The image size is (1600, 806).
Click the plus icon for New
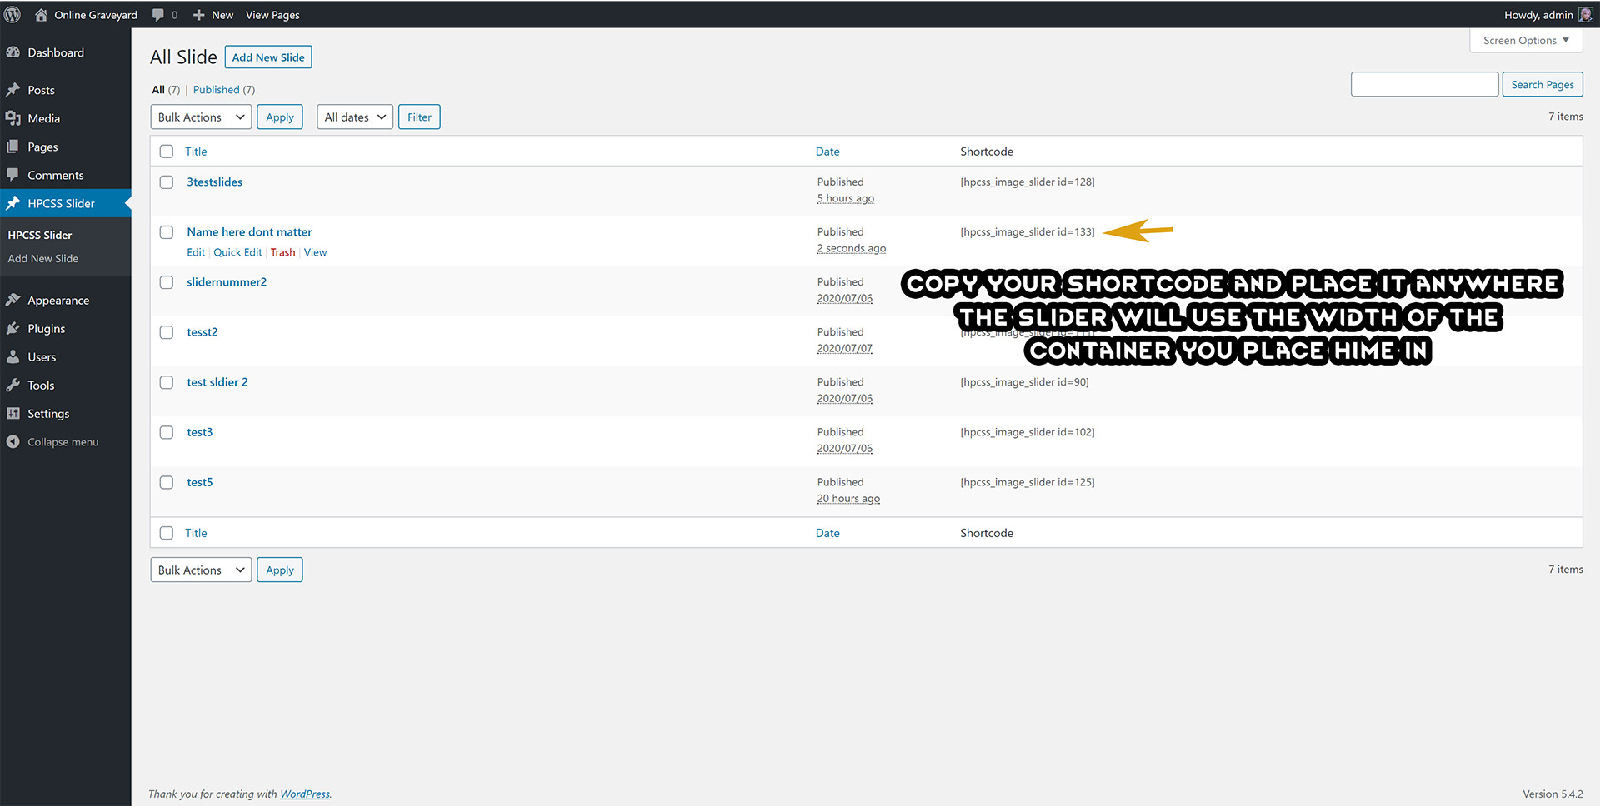(x=199, y=15)
